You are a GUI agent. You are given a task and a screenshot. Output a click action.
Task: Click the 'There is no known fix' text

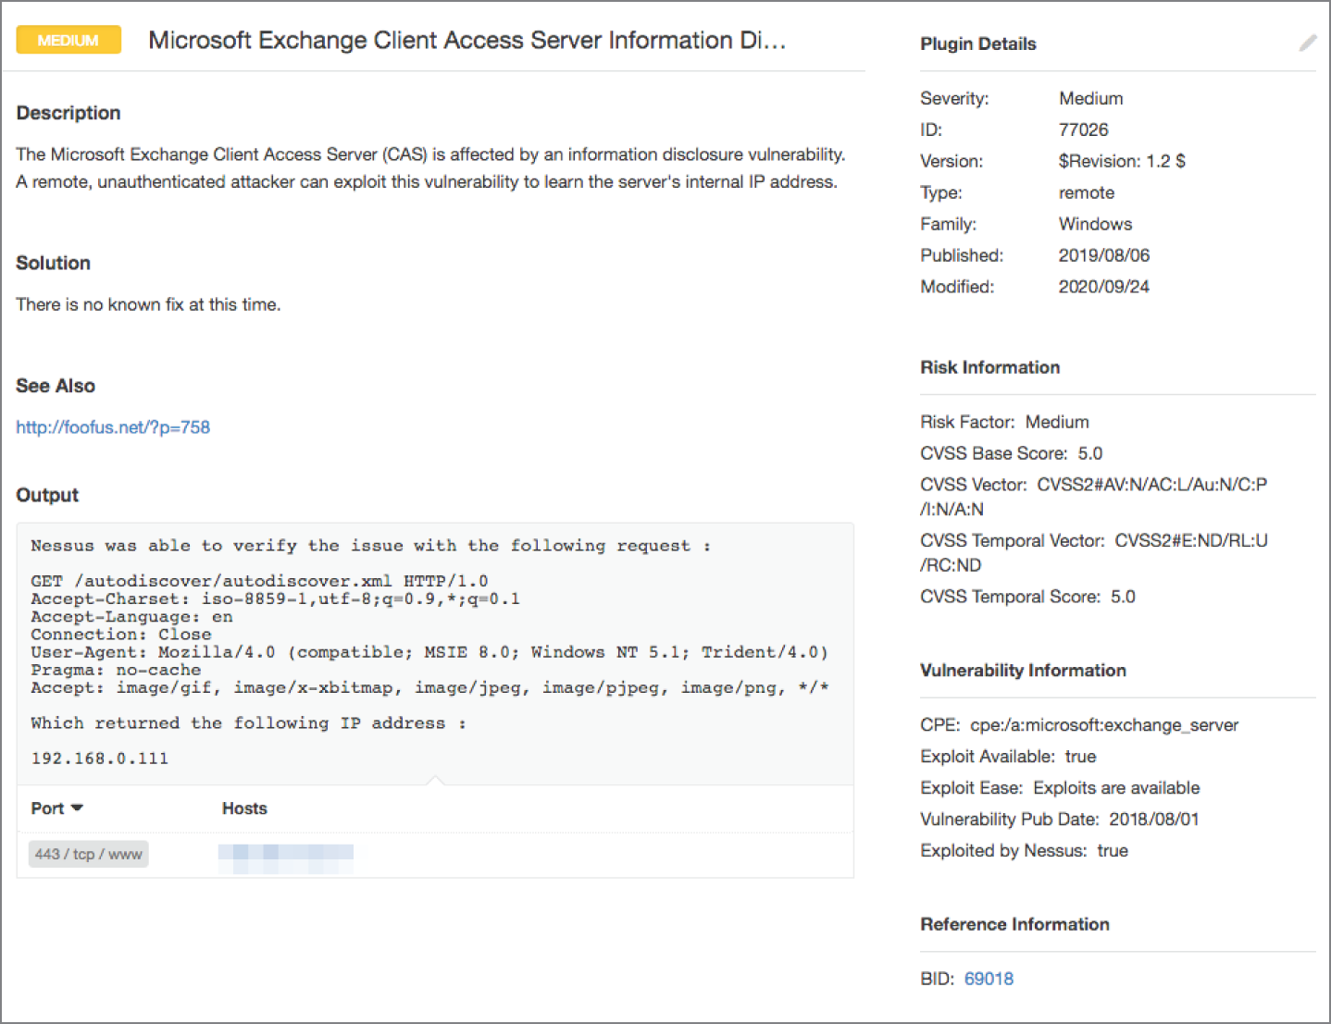(148, 304)
